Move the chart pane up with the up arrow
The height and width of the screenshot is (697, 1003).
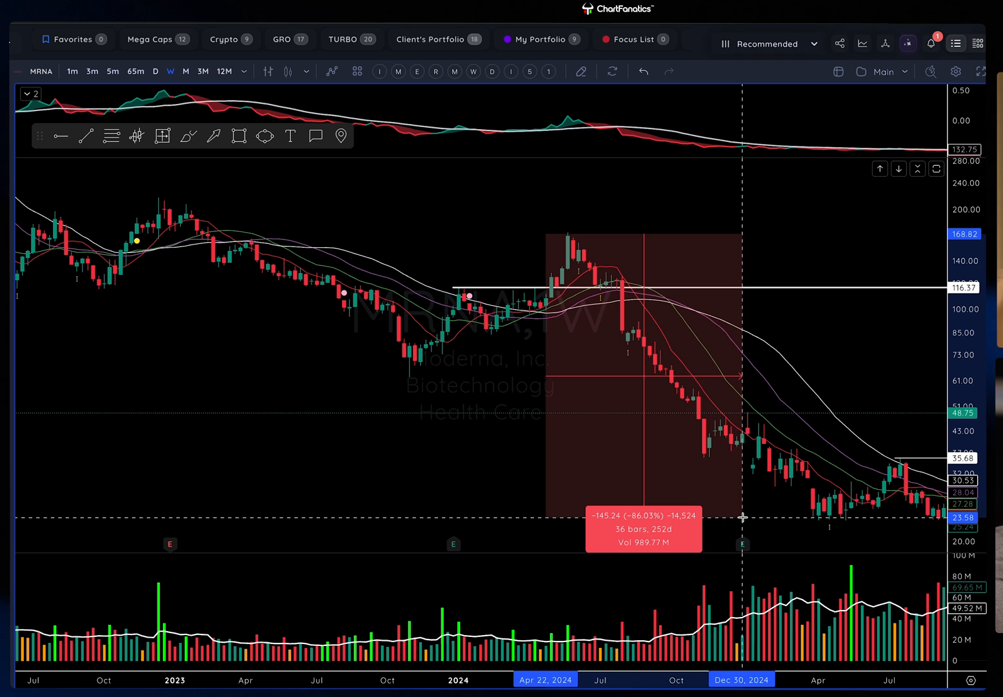[880, 169]
